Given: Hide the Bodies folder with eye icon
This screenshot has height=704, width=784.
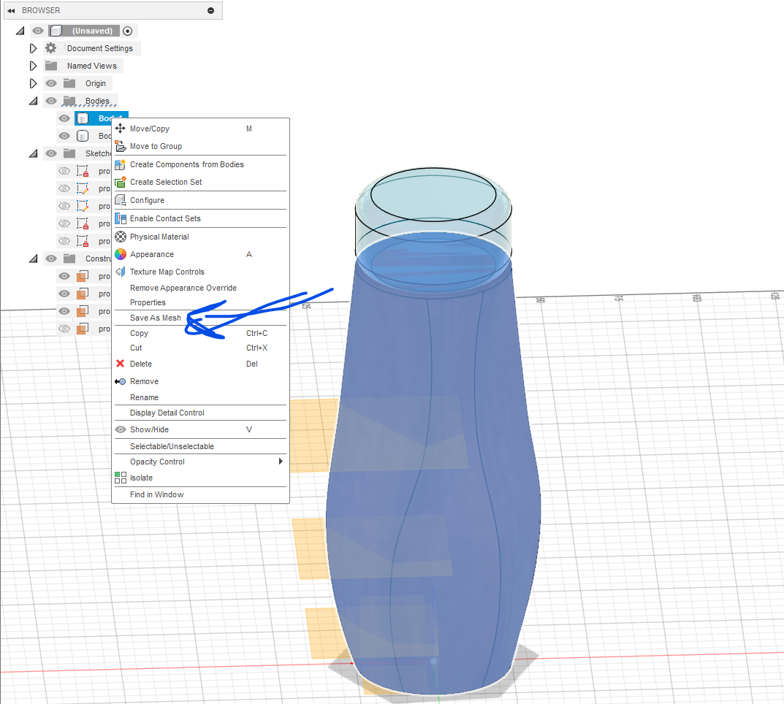Looking at the screenshot, I should pyautogui.click(x=51, y=101).
